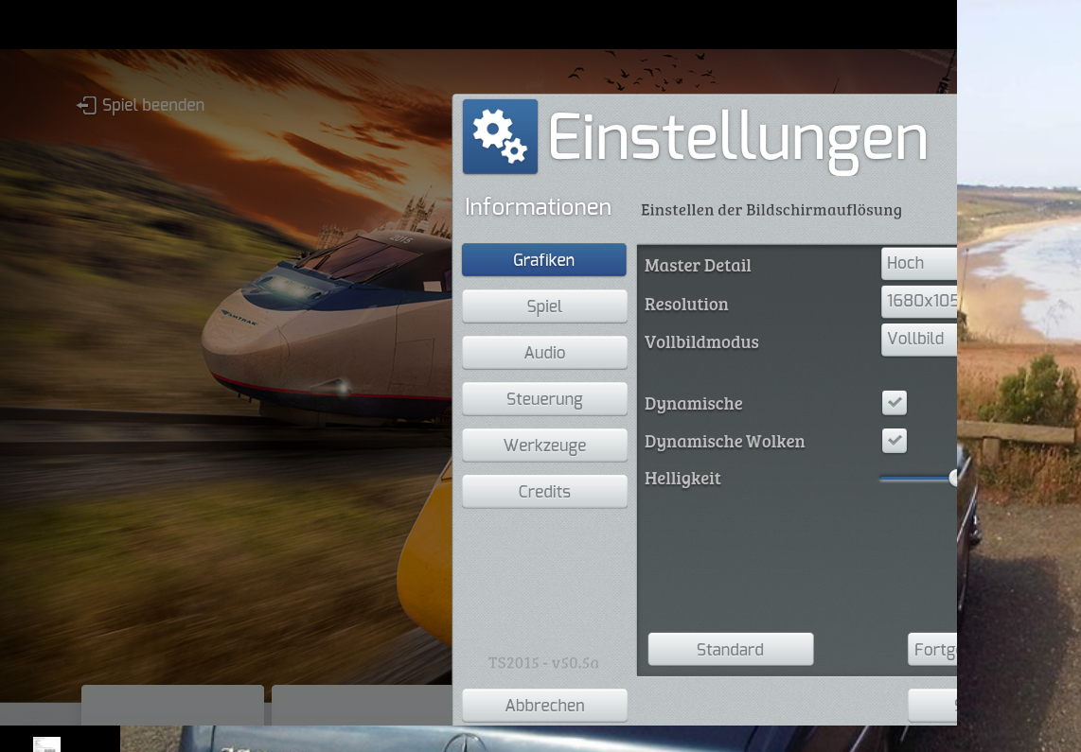Click the Helligkeit label
Screen dimensions: 1081x752
[682, 478]
